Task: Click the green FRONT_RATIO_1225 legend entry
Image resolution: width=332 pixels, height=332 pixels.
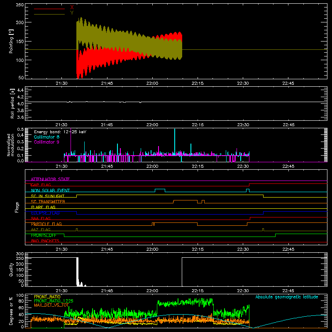Action: click(54, 301)
